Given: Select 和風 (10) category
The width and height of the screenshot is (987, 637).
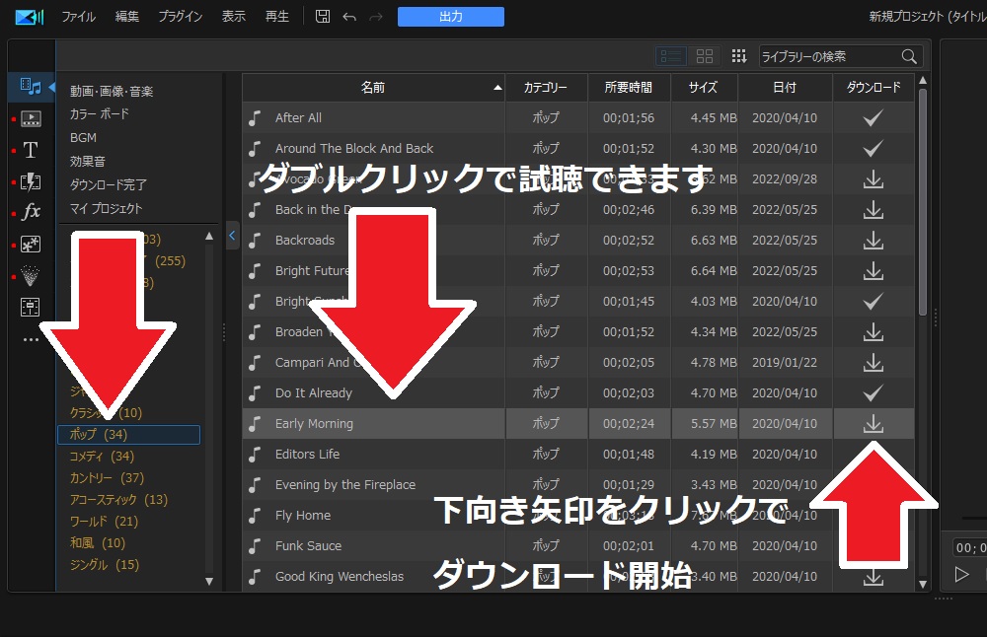Looking at the screenshot, I should click(98, 542).
